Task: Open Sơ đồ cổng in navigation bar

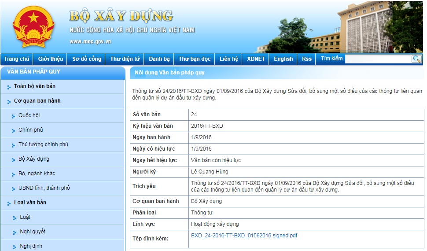Action: coord(87,59)
